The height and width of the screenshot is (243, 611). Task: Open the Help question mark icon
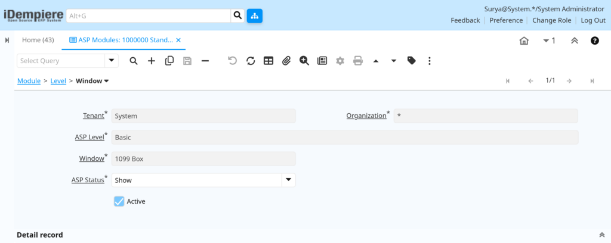point(595,40)
